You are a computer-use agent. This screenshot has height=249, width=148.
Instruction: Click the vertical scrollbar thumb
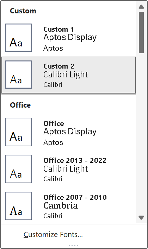(x=141, y=32)
